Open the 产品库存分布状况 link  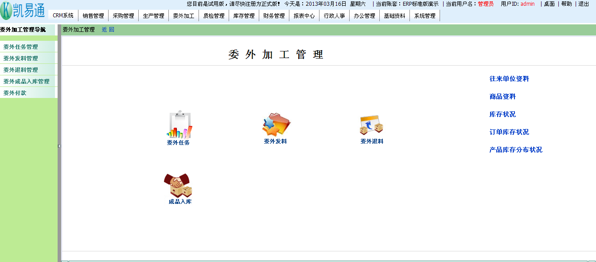point(516,150)
